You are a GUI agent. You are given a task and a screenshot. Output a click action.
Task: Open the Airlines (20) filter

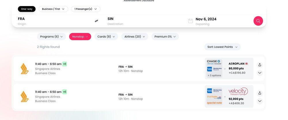135,36
